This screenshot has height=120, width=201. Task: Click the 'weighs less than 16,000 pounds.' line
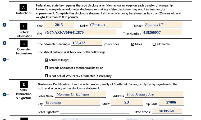(x=57, y=17)
